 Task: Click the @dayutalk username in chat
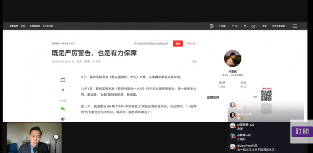pyautogui.click(x=245, y=114)
